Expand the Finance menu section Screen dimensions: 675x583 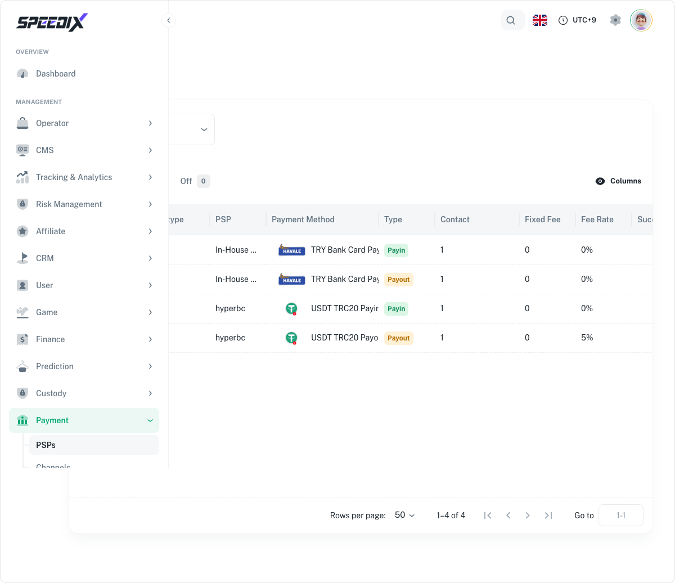(x=84, y=339)
